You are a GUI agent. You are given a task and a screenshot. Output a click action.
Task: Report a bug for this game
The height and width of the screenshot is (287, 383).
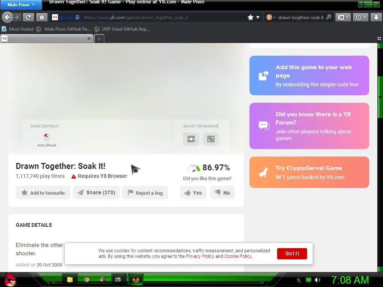145,193
